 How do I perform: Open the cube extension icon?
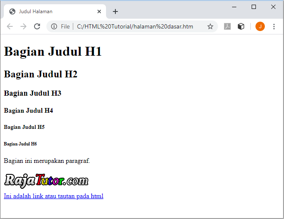pos(241,26)
